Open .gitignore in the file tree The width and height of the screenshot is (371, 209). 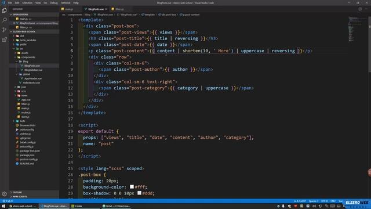(x=34, y=138)
